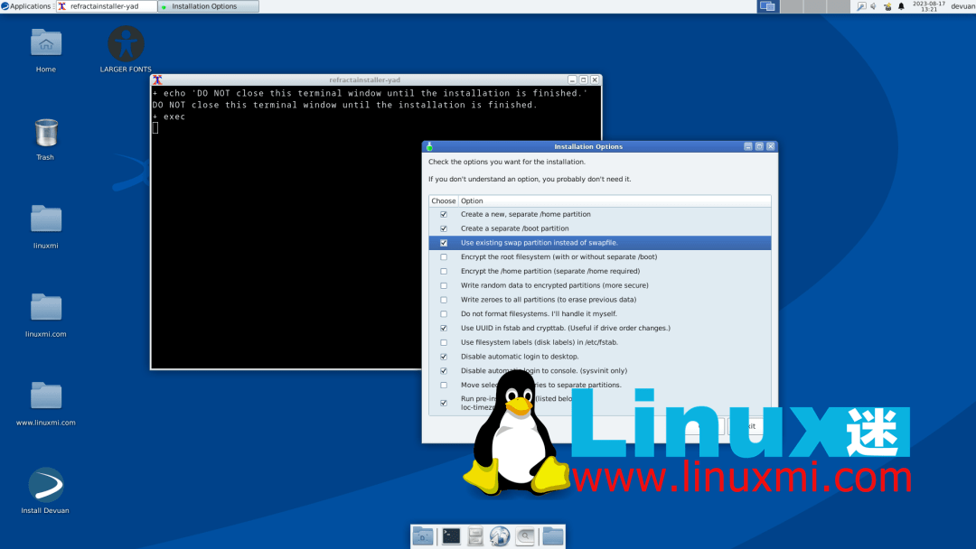Image resolution: width=976 pixels, height=549 pixels.
Task: Toggle the Move selected directories checkbox
Action: 444,386
